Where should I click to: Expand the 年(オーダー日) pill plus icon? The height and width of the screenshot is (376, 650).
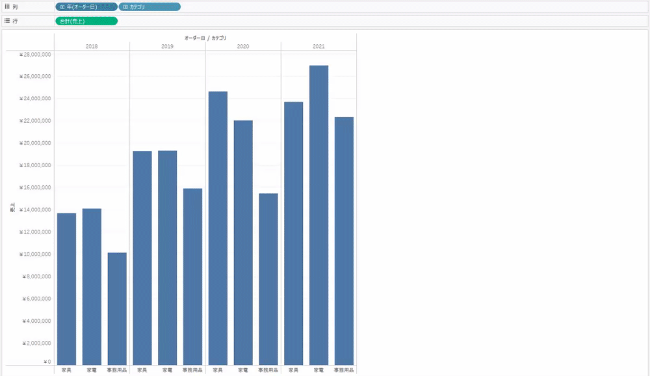[x=62, y=7]
